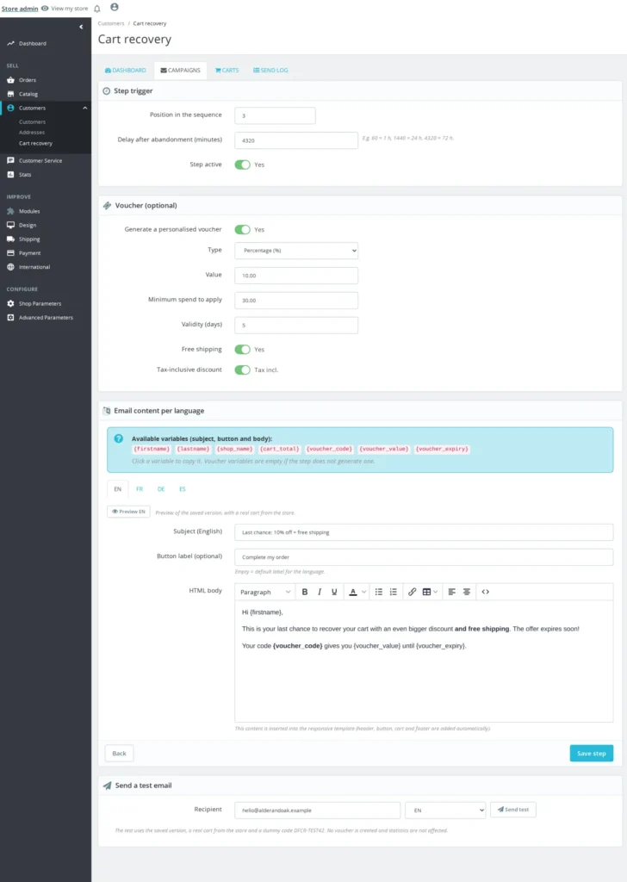Click the Modules puzzle icon
The width and height of the screenshot is (627, 882).
tap(10, 211)
